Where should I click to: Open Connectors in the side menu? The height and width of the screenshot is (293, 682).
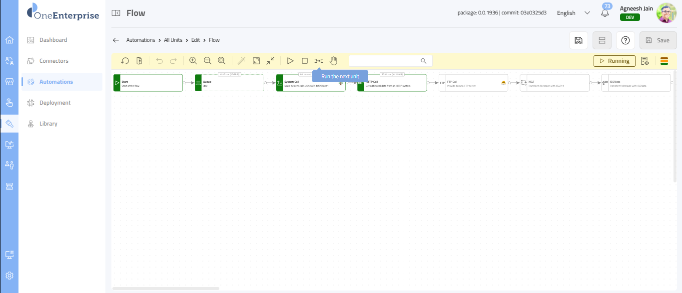coord(54,61)
